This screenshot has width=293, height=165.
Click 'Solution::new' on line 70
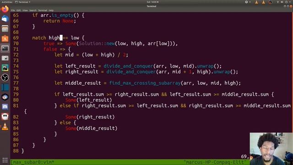pos(97,44)
